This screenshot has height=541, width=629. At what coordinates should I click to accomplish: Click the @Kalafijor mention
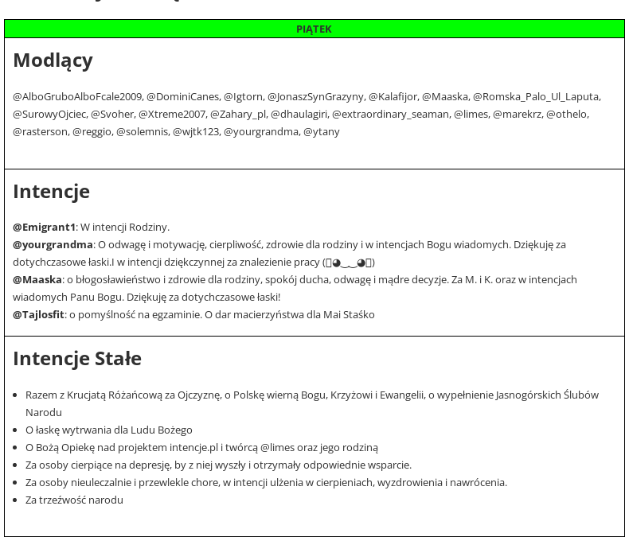pos(393,97)
